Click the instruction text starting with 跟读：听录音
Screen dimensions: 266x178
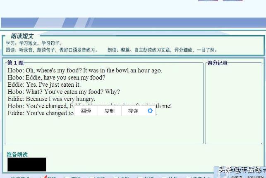[52, 50]
